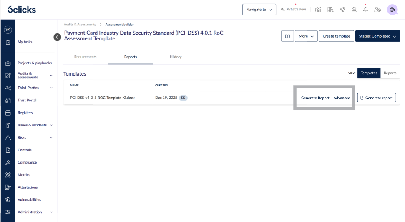
Task: Open the library books icon in header
Action: coord(330,9)
